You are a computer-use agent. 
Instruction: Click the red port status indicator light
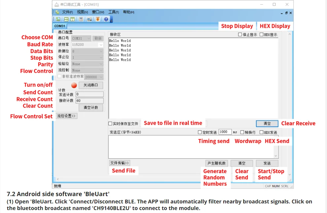tap(74, 85)
